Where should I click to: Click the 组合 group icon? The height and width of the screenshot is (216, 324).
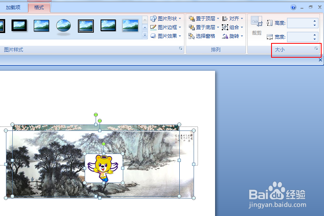(225, 27)
